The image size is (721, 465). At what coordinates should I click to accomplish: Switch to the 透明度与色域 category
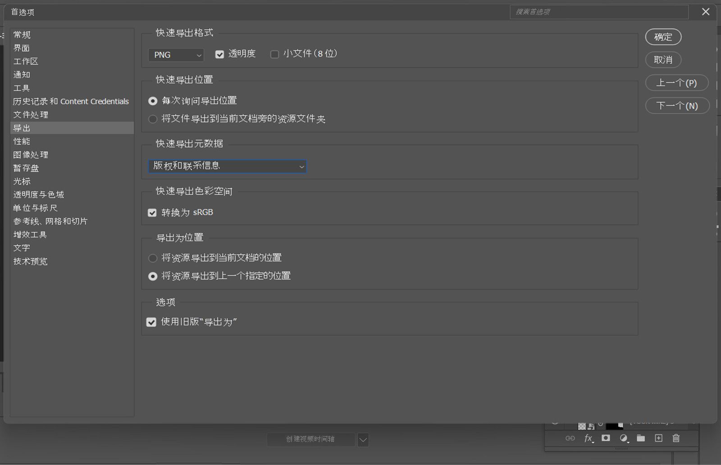click(x=72, y=194)
